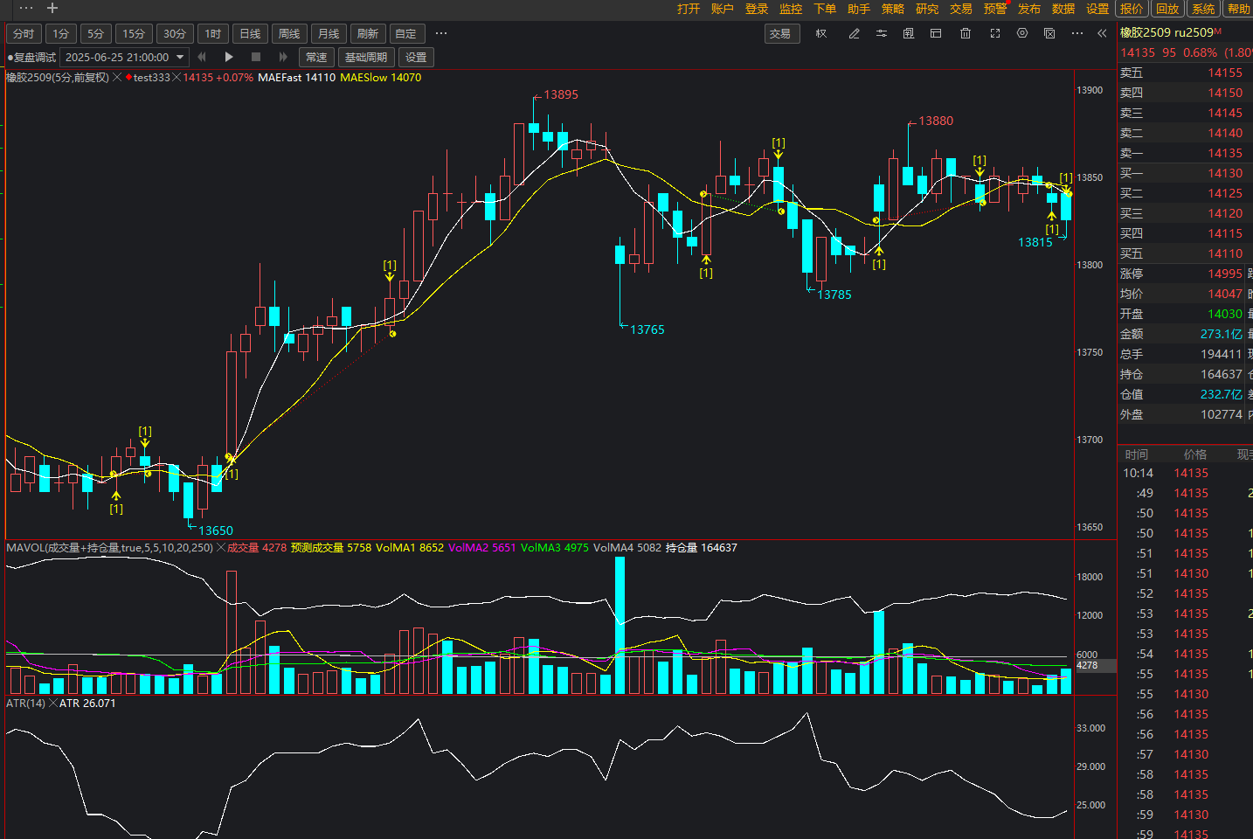Click the 卖一 ask price 14135 row
Image resolution: width=1253 pixels, height=839 pixels.
click(1185, 153)
